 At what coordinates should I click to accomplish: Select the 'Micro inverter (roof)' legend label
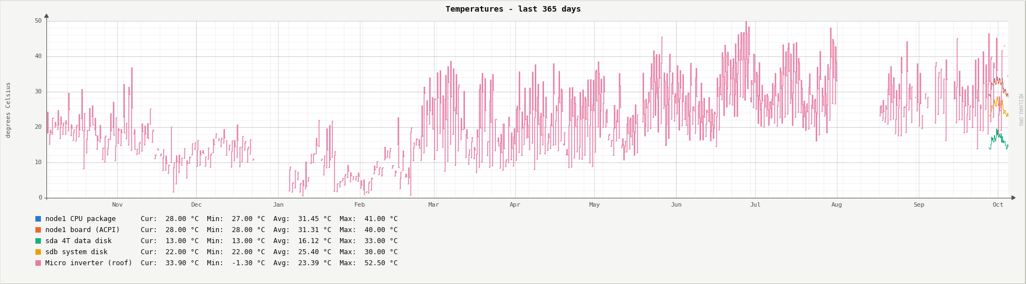pos(89,263)
